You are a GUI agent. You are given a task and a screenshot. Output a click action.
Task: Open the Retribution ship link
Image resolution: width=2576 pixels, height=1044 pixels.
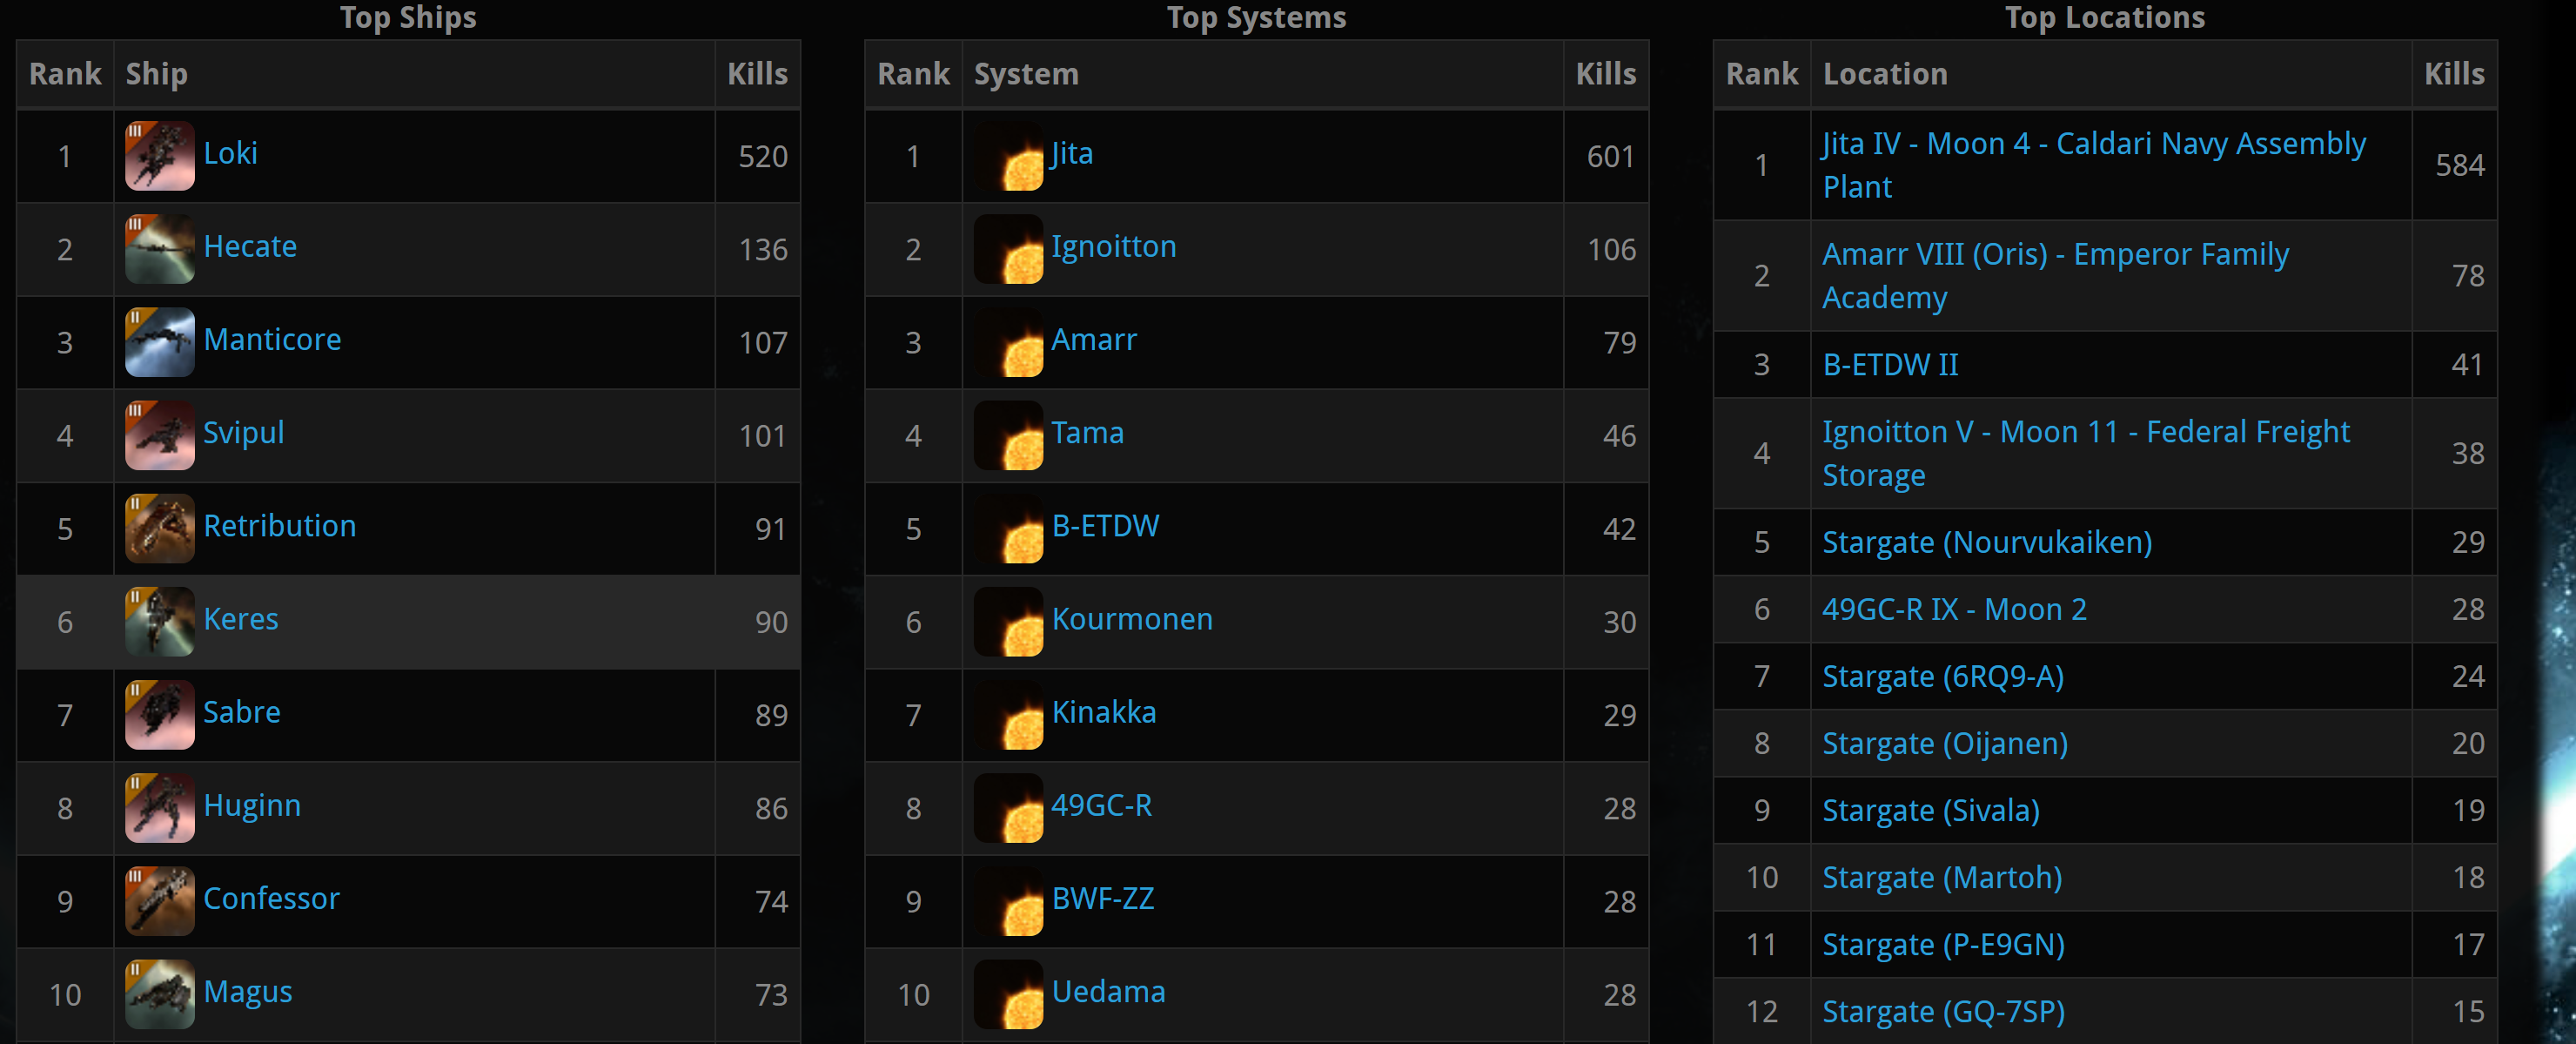280,526
